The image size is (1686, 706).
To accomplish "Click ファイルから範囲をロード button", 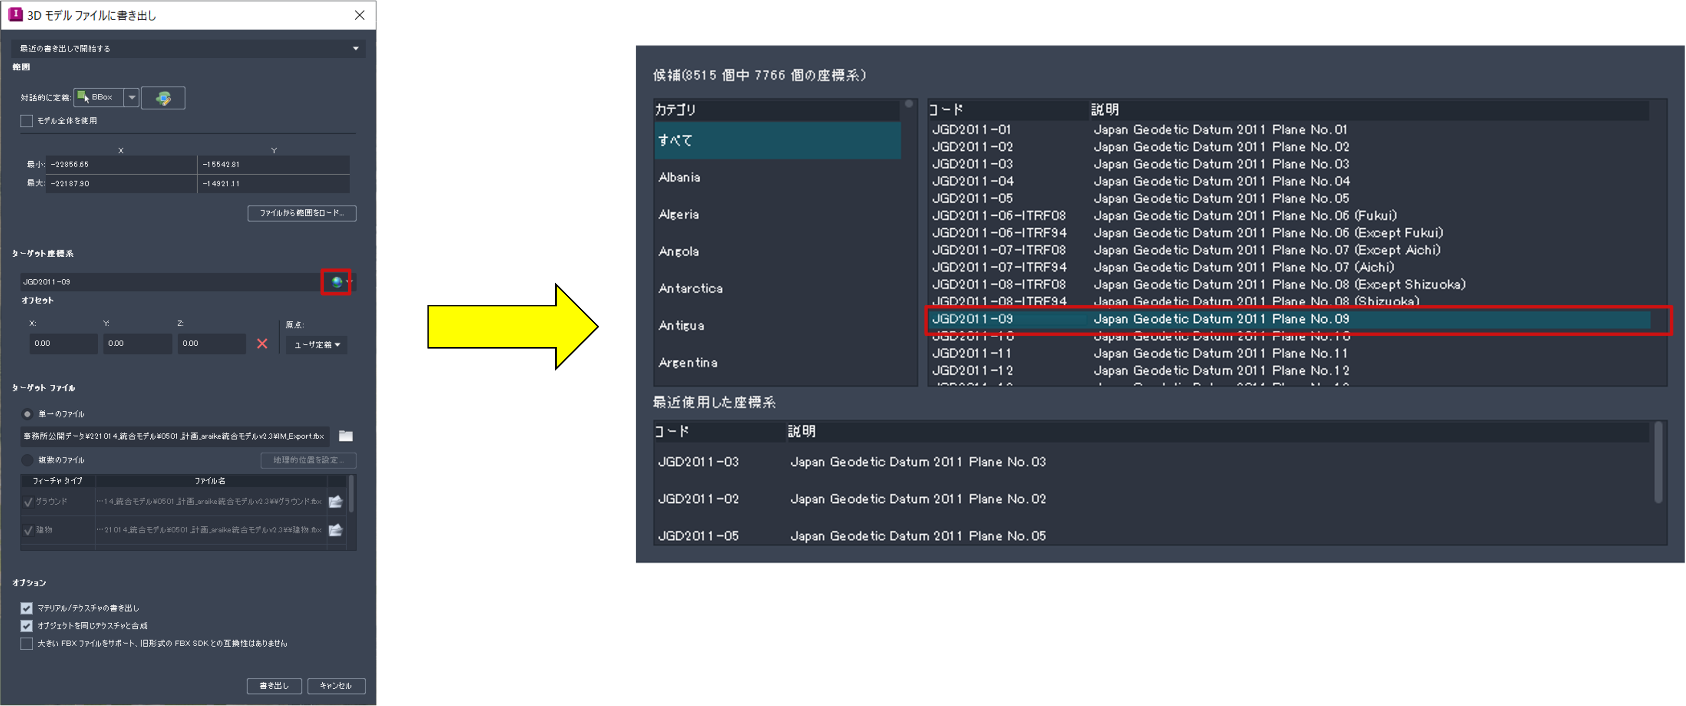I will tap(302, 213).
